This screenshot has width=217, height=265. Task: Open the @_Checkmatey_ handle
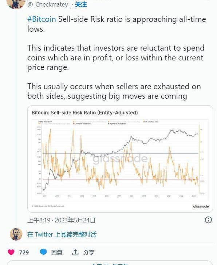point(49,5)
